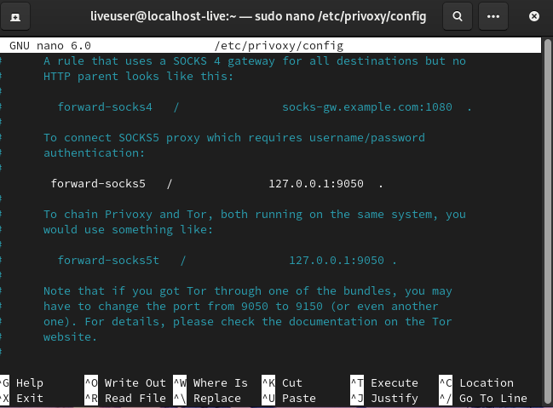Open a new terminal tab
The width and height of the screenshot is (553, 408).
[x=17, y=16]
